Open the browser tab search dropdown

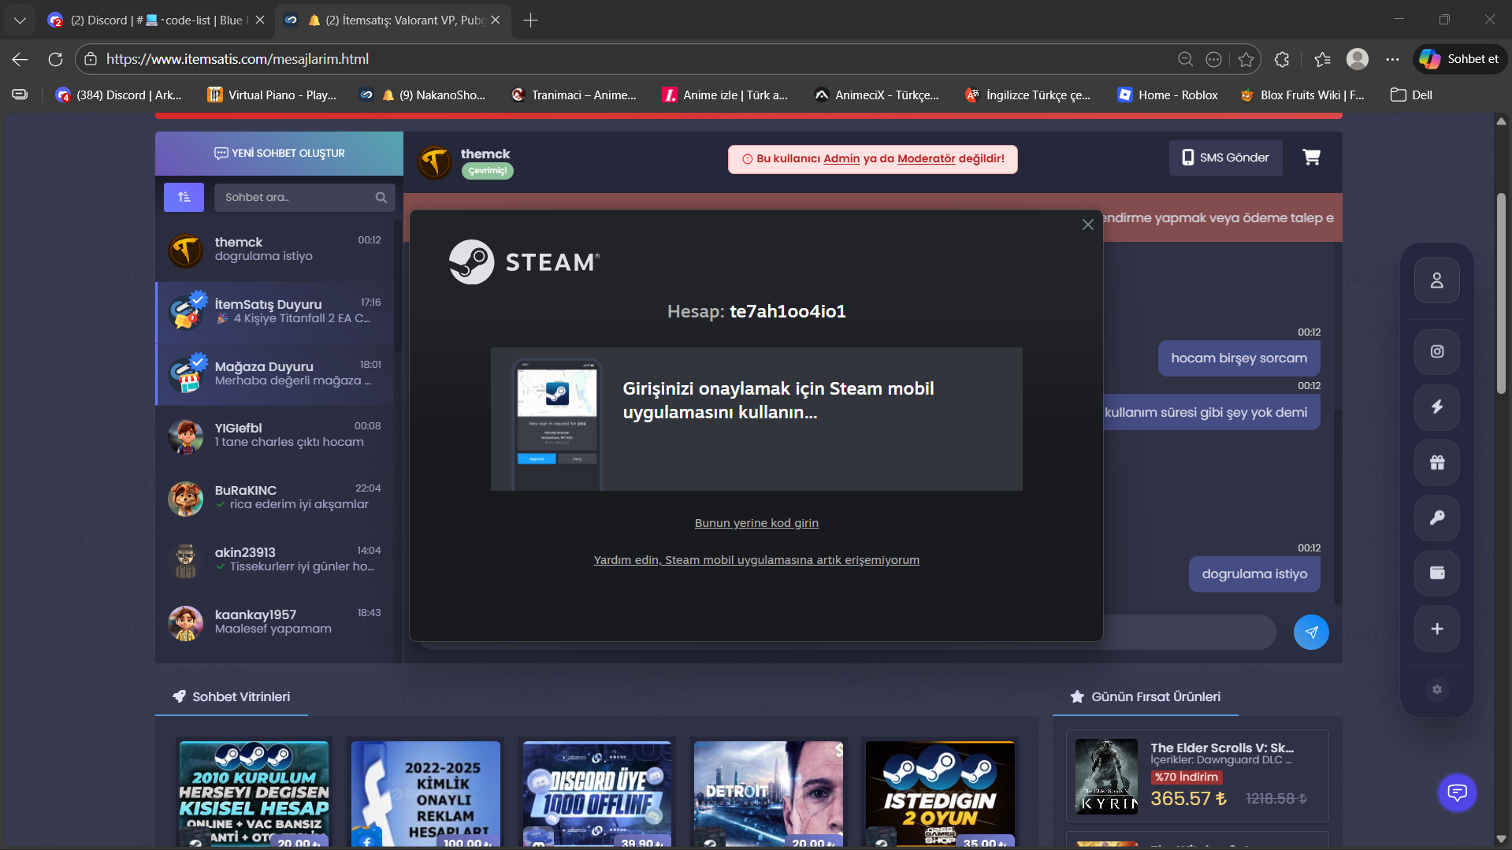20,20
